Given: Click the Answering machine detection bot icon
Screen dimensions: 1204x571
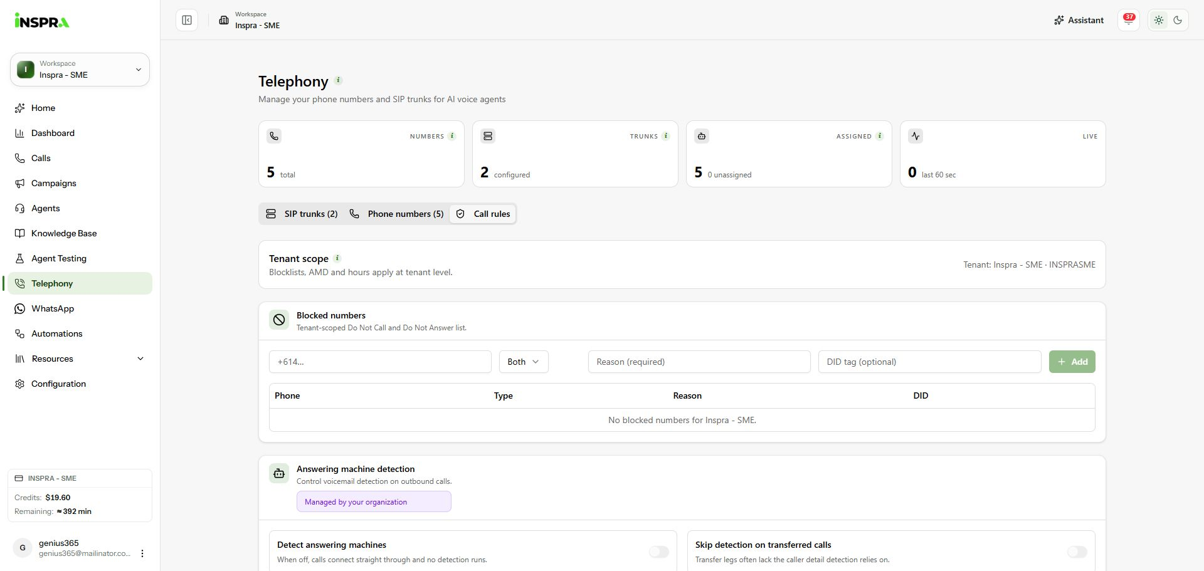Looking at the screenshot, I should coord(279,473).
